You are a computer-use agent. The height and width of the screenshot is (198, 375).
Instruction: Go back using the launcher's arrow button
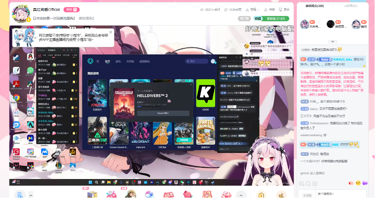coord(98,61)
